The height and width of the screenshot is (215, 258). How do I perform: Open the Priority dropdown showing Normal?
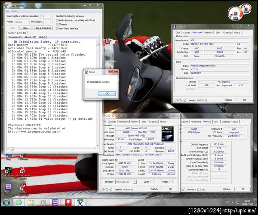[x=22, y=22]
